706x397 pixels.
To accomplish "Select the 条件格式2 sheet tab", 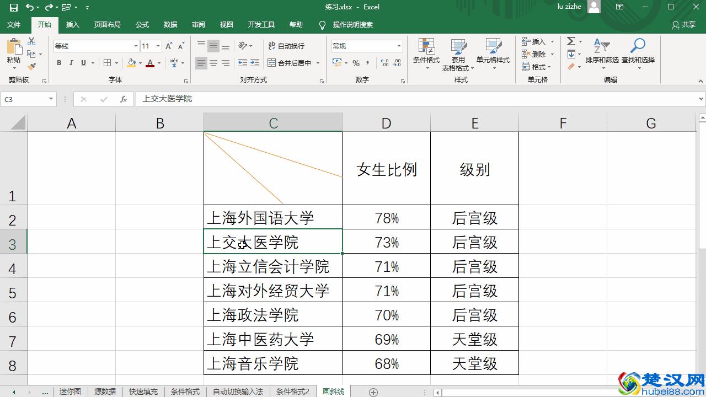I will (x=292, y=391).
